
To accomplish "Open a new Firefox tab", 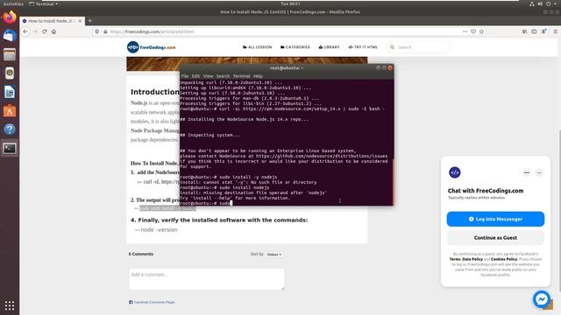I will pos(89,21).
